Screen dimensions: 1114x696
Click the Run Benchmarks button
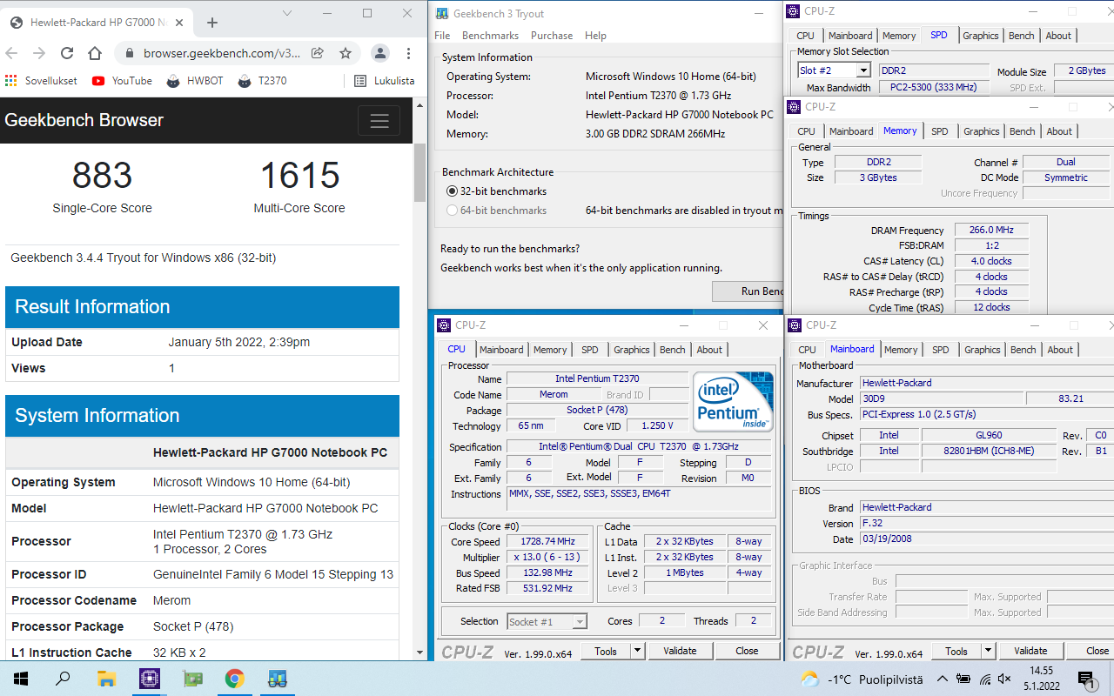coord(748,291)
